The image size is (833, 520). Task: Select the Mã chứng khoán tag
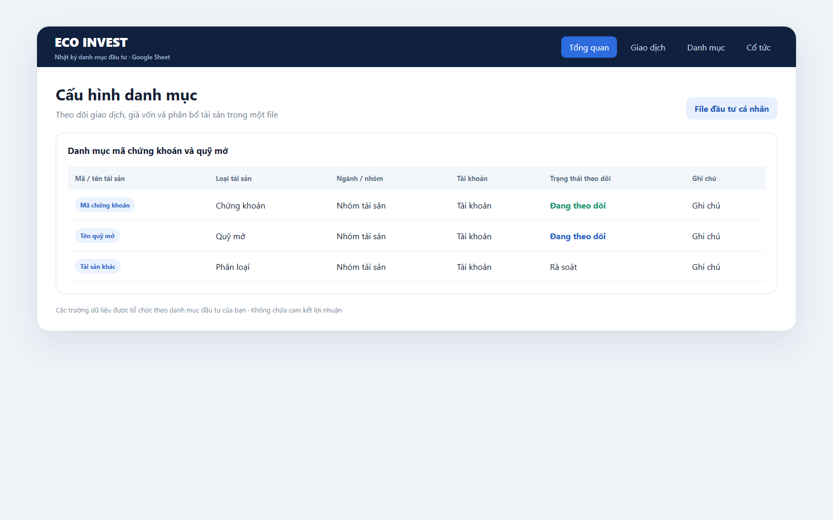click(x=105, y=205)
